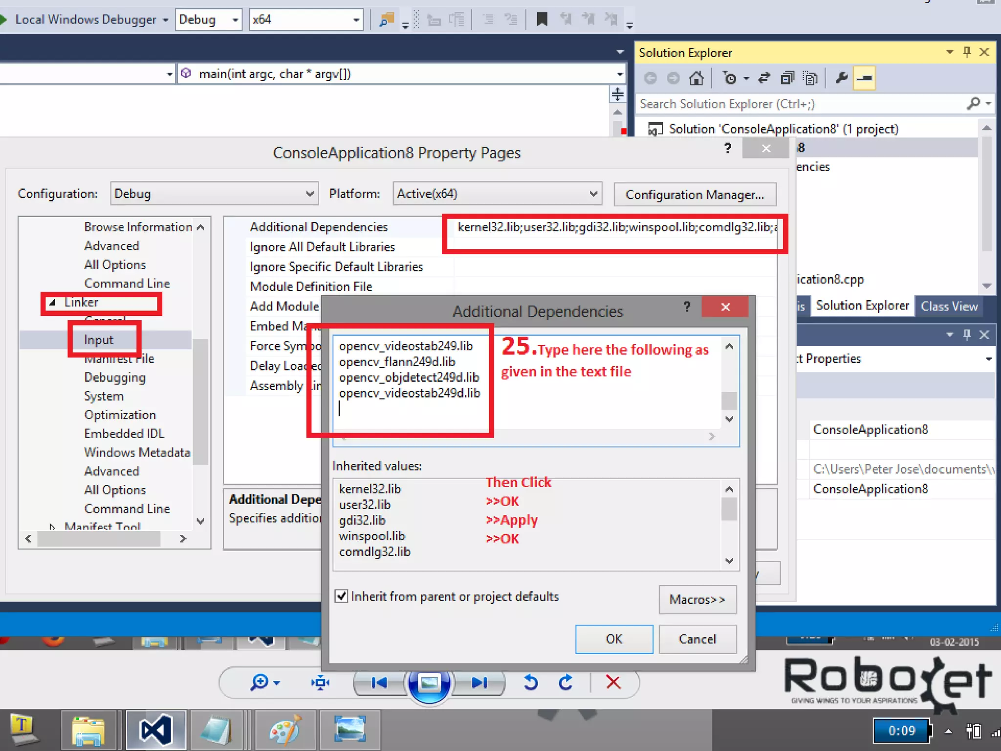Click the Properties wrench icon in Solution Explorer

tap(841, 78)
